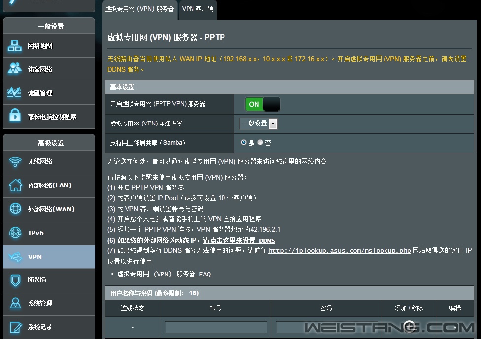Viewport: 481px width, 339px height.
Task: Click the VPN icon in sidebar
Action: pyautogui.click(x=15, y=257)
